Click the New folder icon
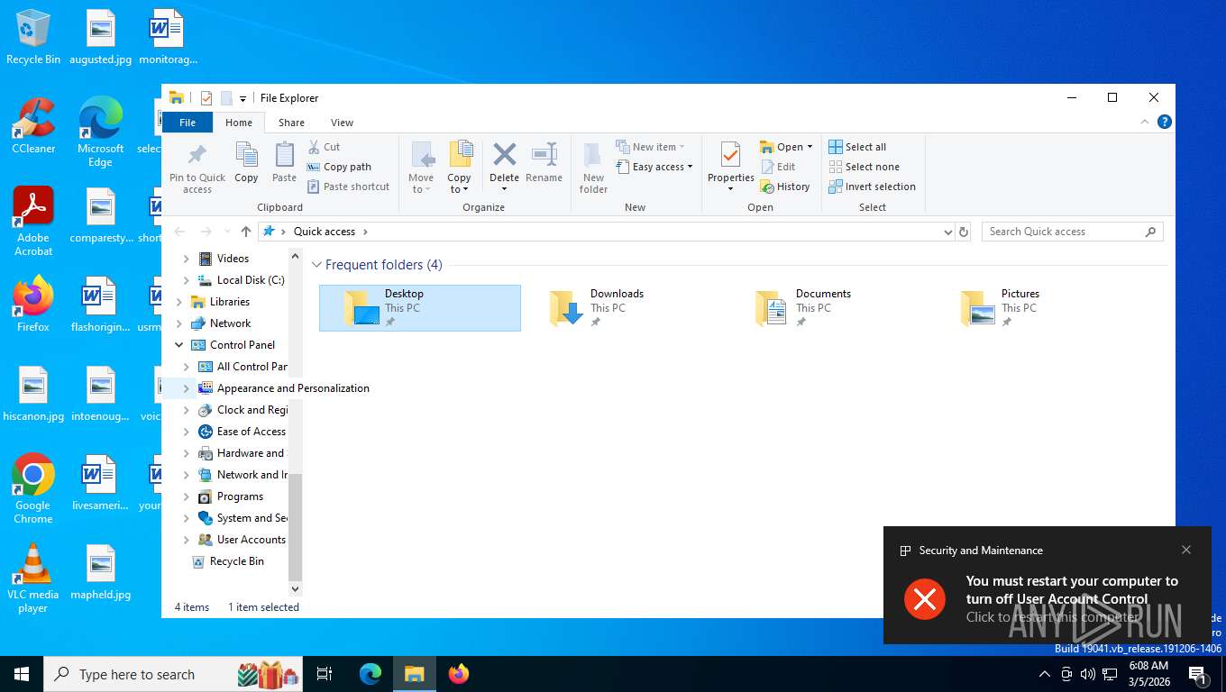Screen dimensions: 1226x692 593,155
